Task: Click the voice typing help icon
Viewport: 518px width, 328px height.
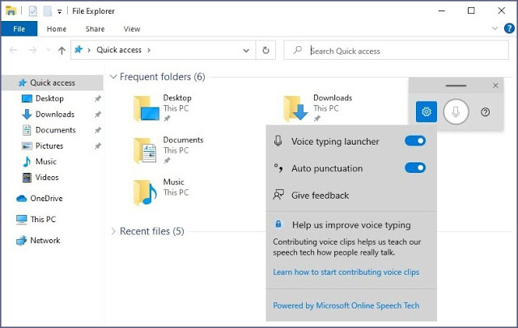Action: (485, 112)
